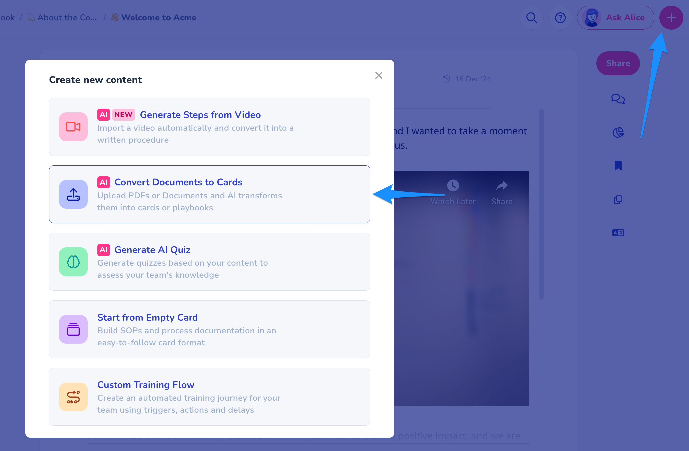This screenshot has width=689, height=451.
Task: Click the upload icon tile
Action: point(73,194)
